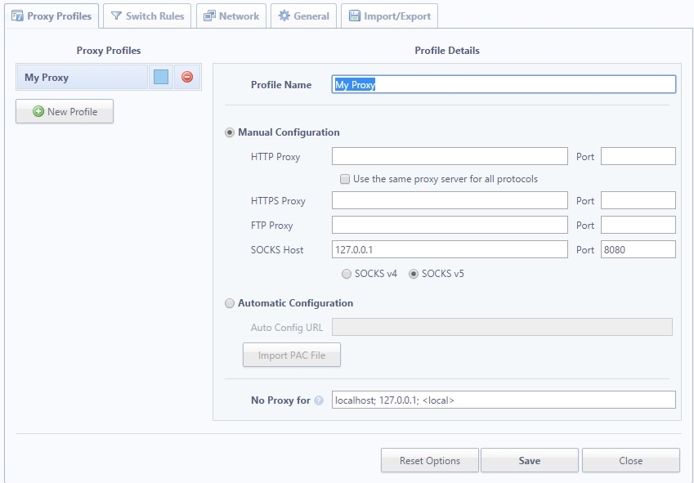
Task: Import a PAC file
Action: tap(291, 354)
